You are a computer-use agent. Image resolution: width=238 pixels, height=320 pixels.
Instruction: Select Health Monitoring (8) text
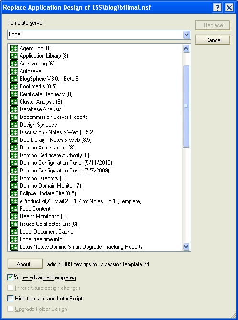[x=43, y=216]
